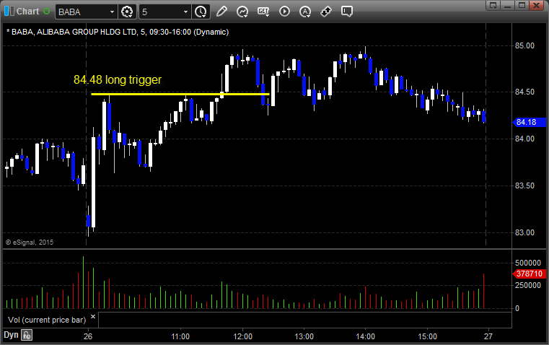
Task: Click the window pop-out icon in title bar
Action: (493, 5)
